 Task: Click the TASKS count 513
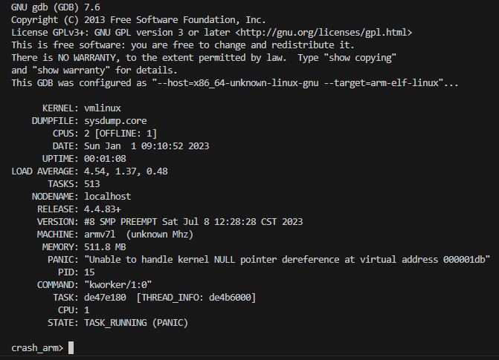[93, 183]
